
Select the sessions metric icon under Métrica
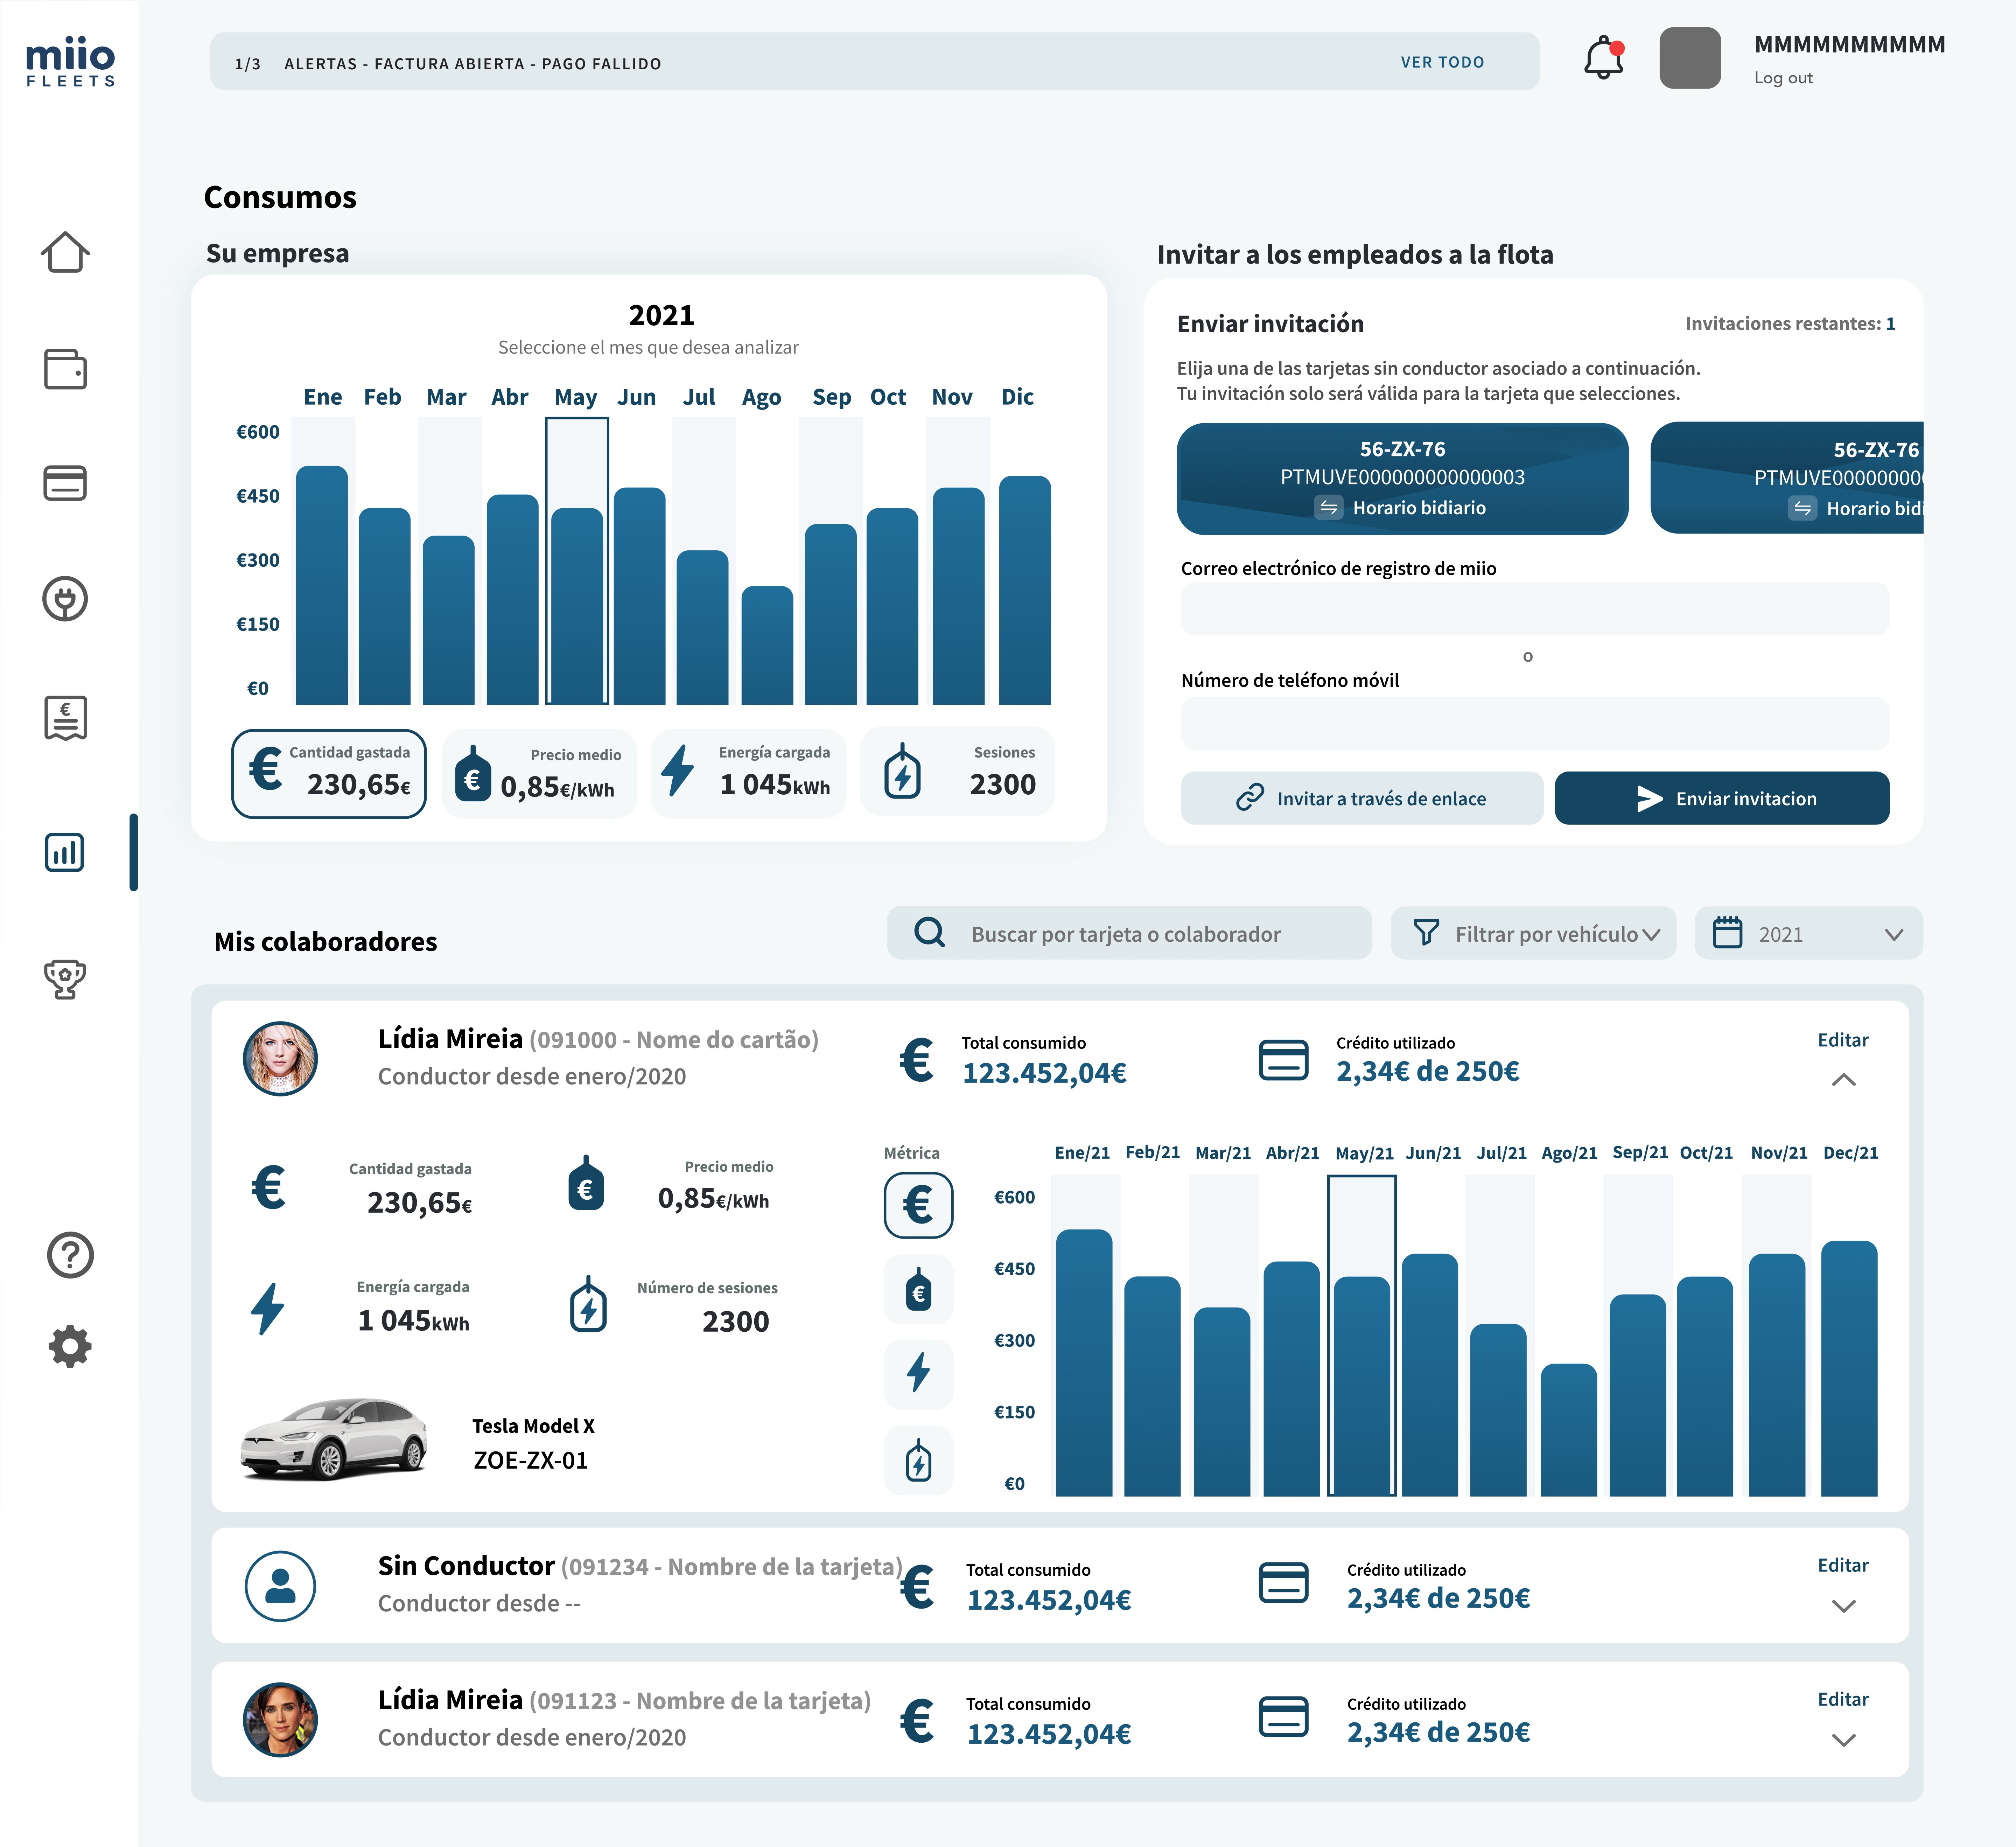[x=918, y=1460]
